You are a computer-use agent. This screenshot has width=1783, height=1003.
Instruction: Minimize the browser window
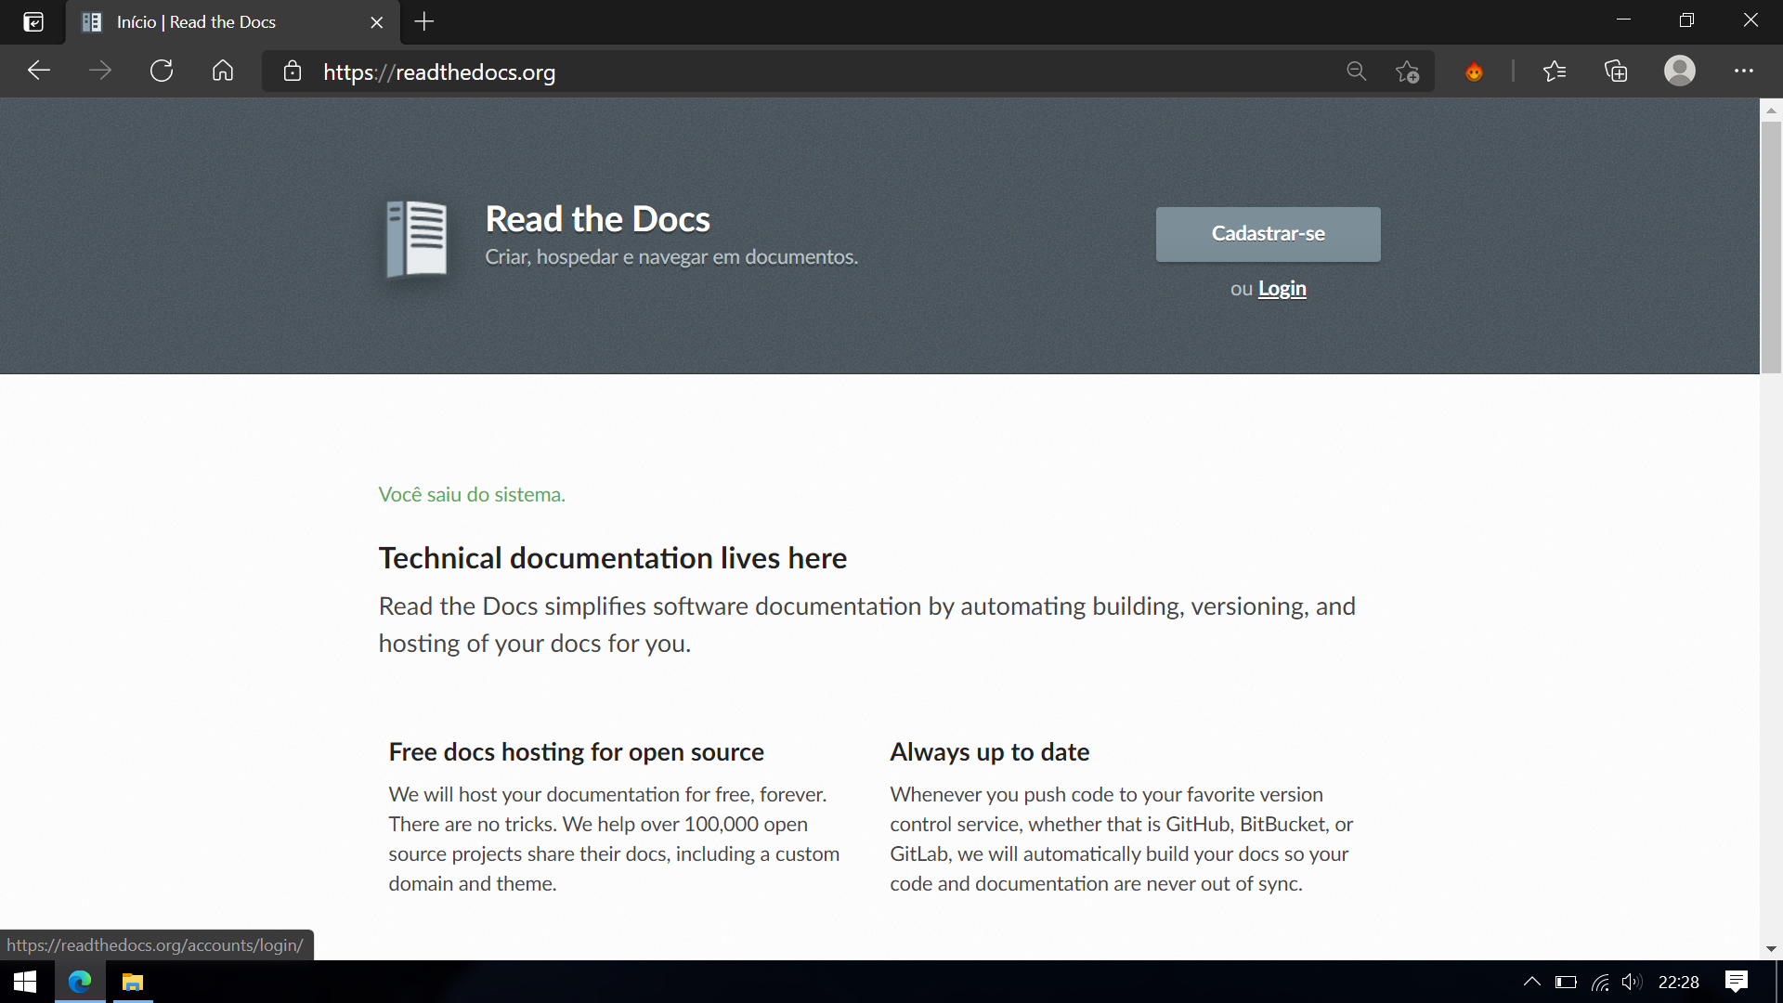coord(1623,20)
